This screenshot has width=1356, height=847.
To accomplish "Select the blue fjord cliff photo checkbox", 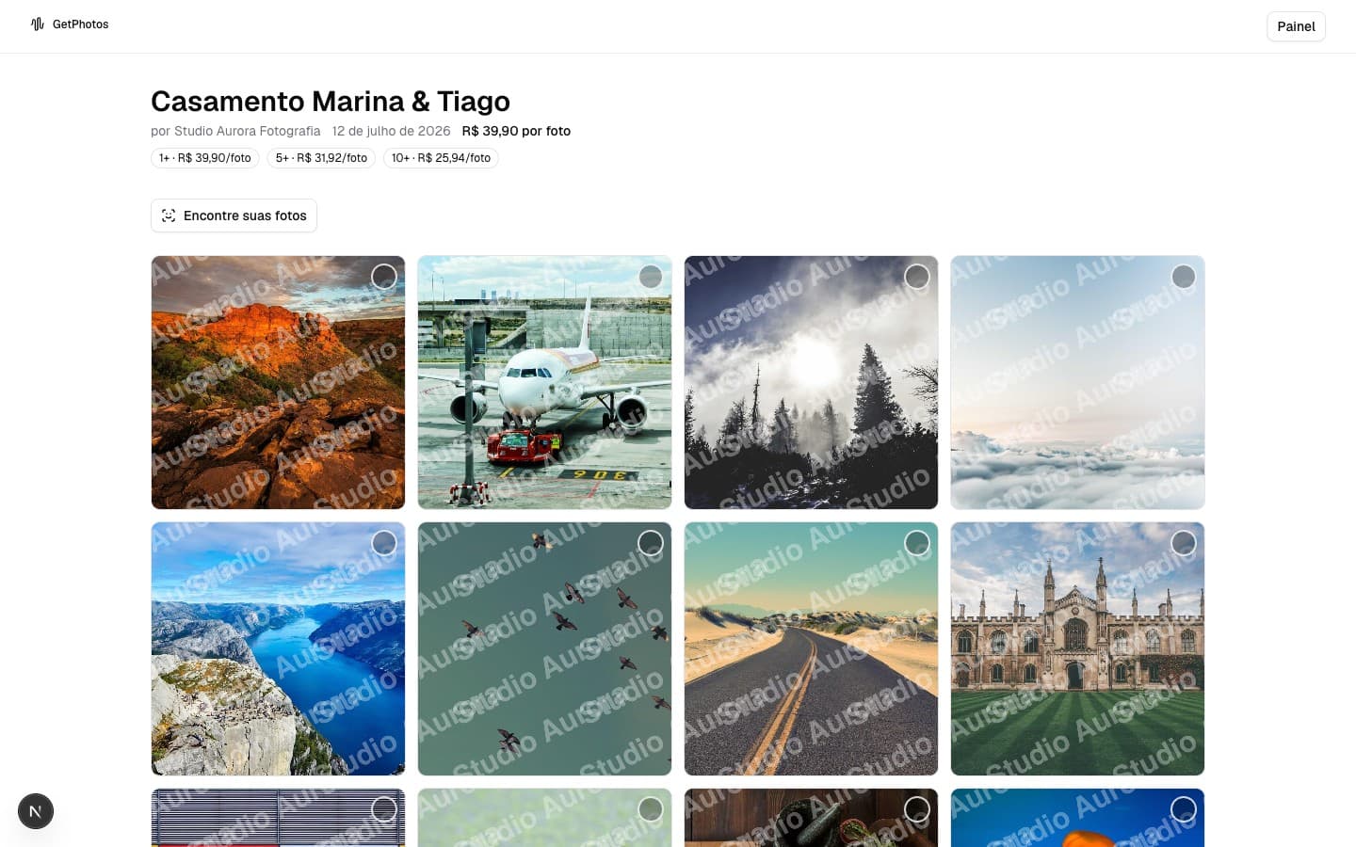I will click(384, 543).
